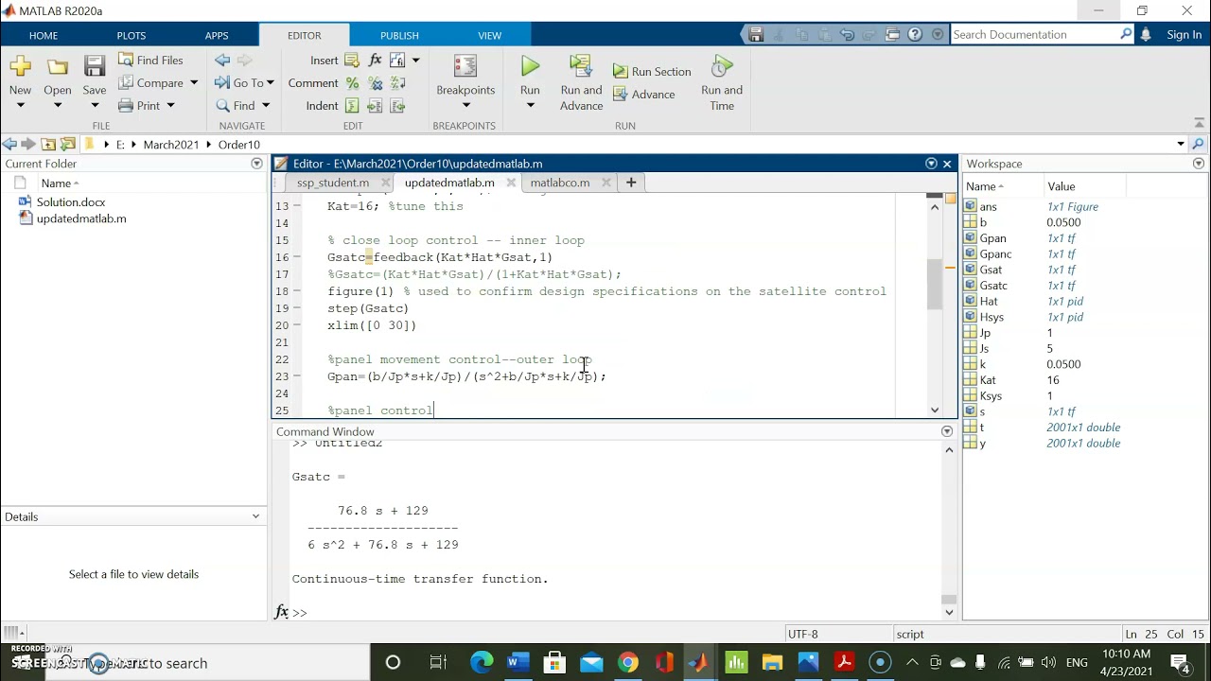This screenshot has height=681, width=1211.
Task: Select the Hsys variable in Workspace
Action: (992, 317)
